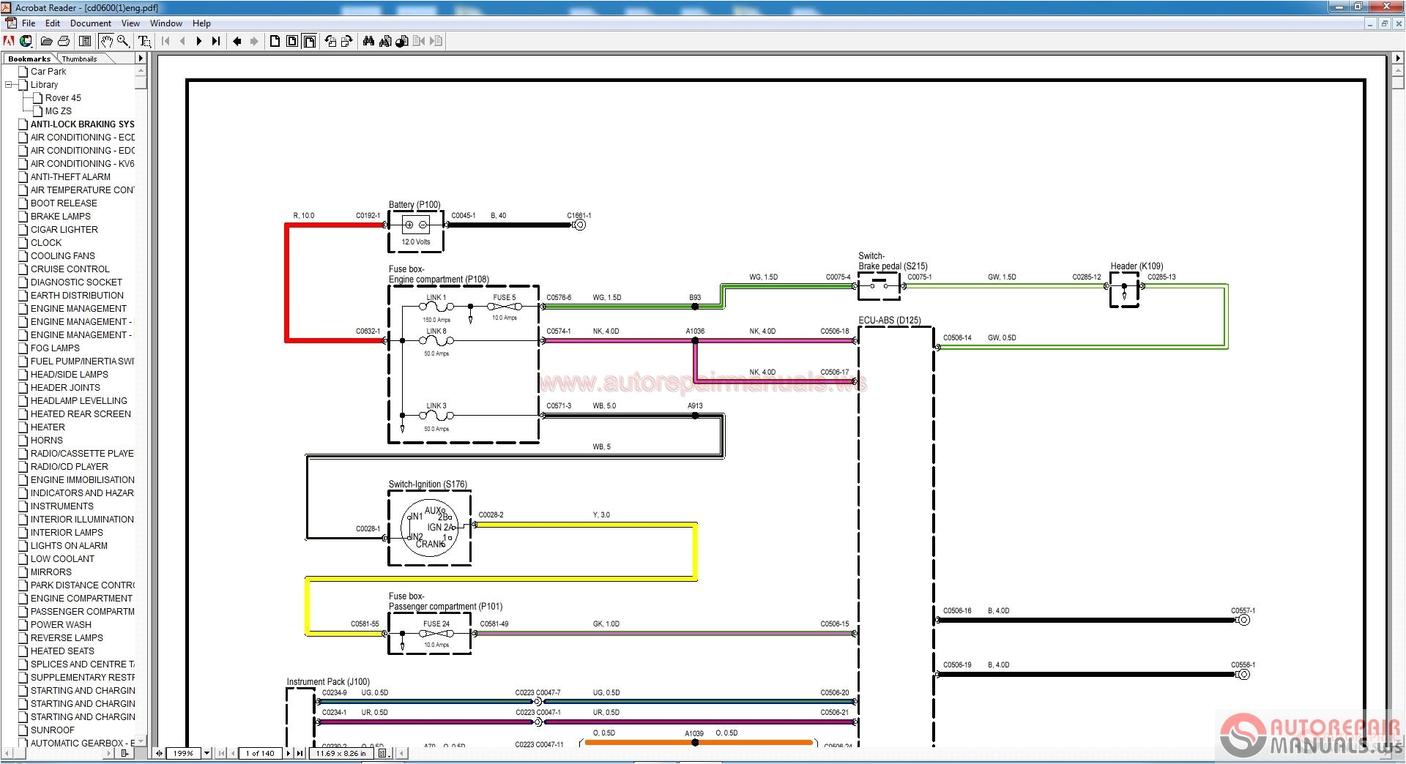
Task: Click the Print icon
Action: click(64, 42)
